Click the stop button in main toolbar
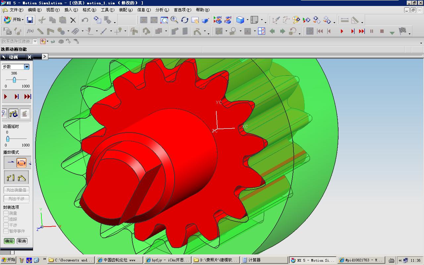Viewport: 424px width, 265px height. click(382, 31)
